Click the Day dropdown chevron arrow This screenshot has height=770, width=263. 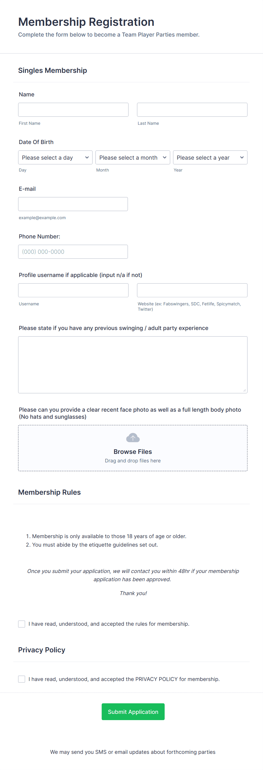[87, 158]
